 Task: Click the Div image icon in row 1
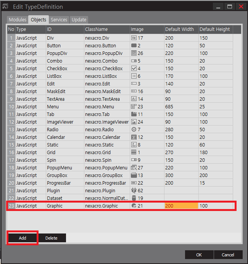point(134,38)
